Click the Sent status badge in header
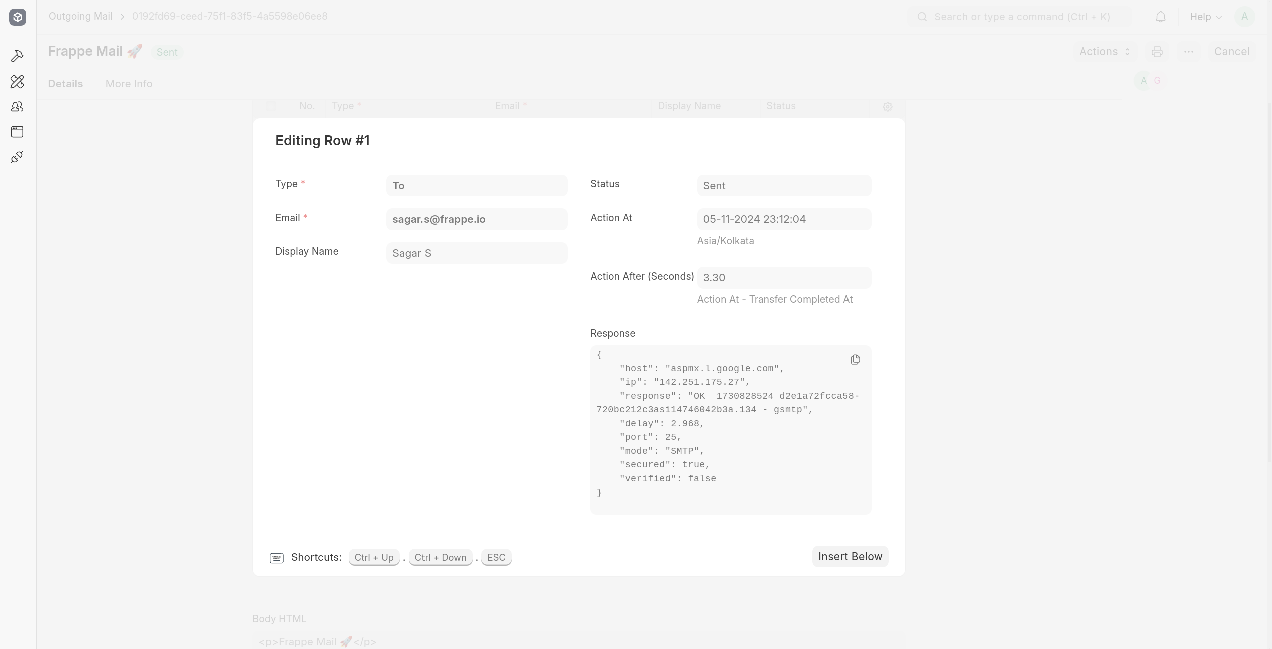 (x=167, y=52)
